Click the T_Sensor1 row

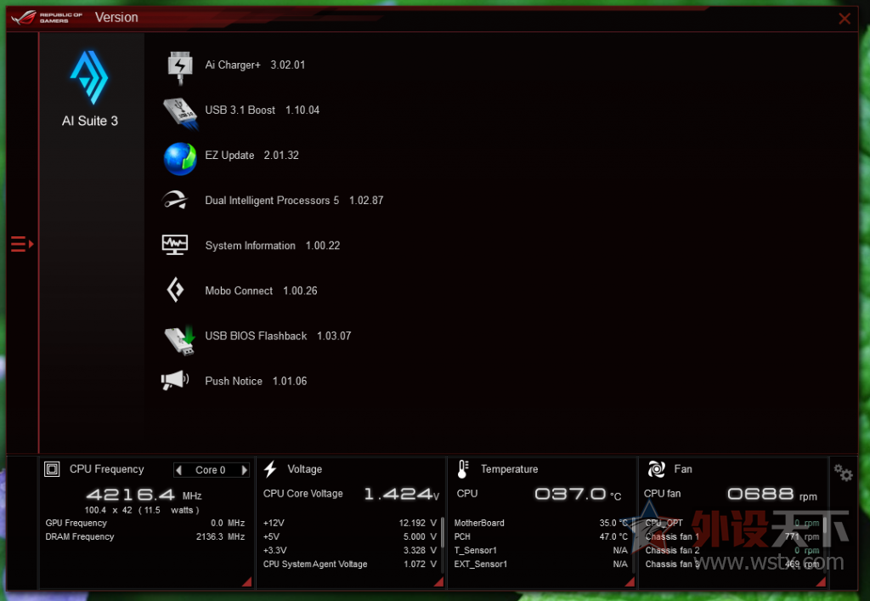pyautogui.click(x=541, y=551)
